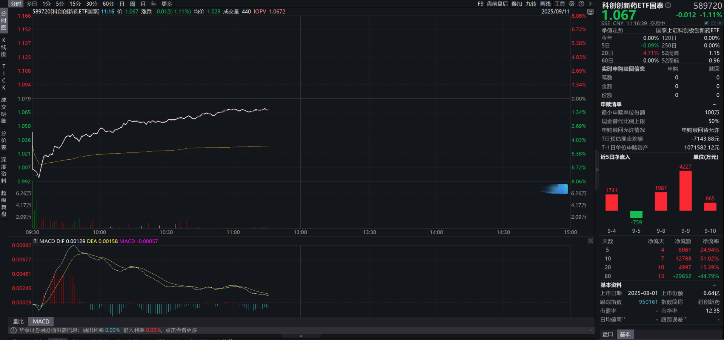
Task: Click the help question mark icon
Action: (x=581, y=4)
